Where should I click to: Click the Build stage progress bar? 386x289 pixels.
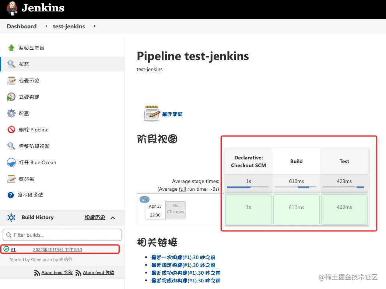[x=296, y=187]
